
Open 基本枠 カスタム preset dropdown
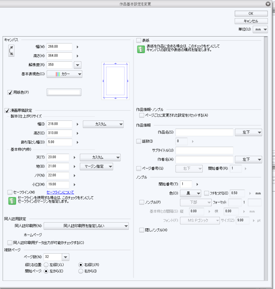[100, 158]
